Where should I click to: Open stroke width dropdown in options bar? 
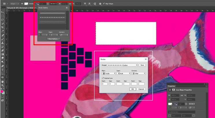click(x=48, y=4)
